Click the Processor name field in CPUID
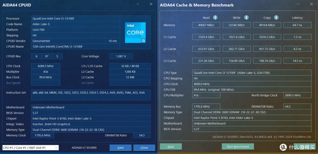The height and width of the screenshot is (154, 318). pyautogui.click(x=75, y=19)
